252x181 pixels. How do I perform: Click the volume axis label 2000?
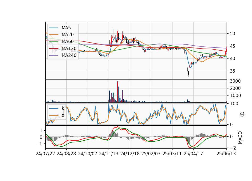[x=235, y=88]
